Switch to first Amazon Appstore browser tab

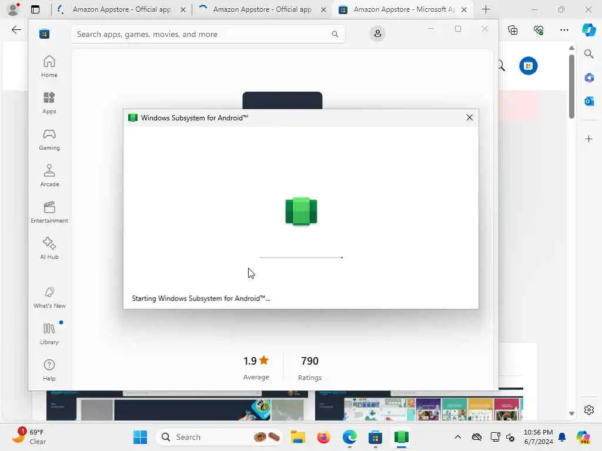121,9
